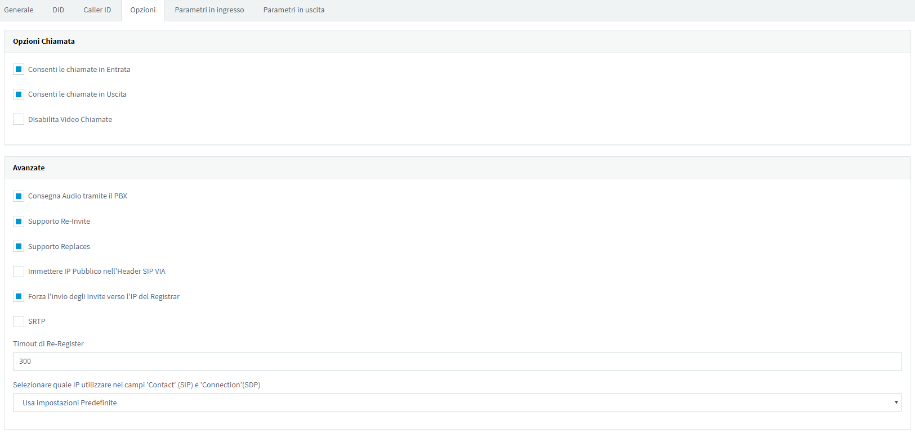Go to Parametri in ingresso tab
This screenshot has height=434, width=915.
tap(209, 10)
